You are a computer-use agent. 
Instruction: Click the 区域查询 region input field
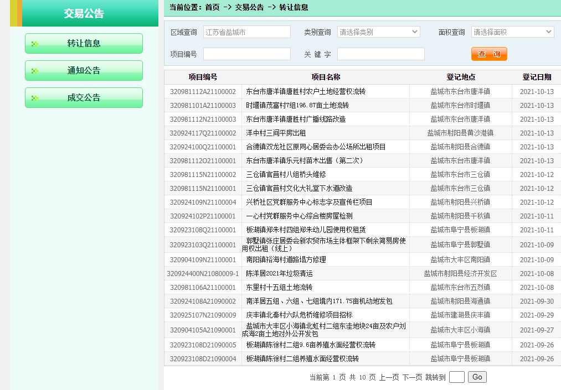coord(246,32)
